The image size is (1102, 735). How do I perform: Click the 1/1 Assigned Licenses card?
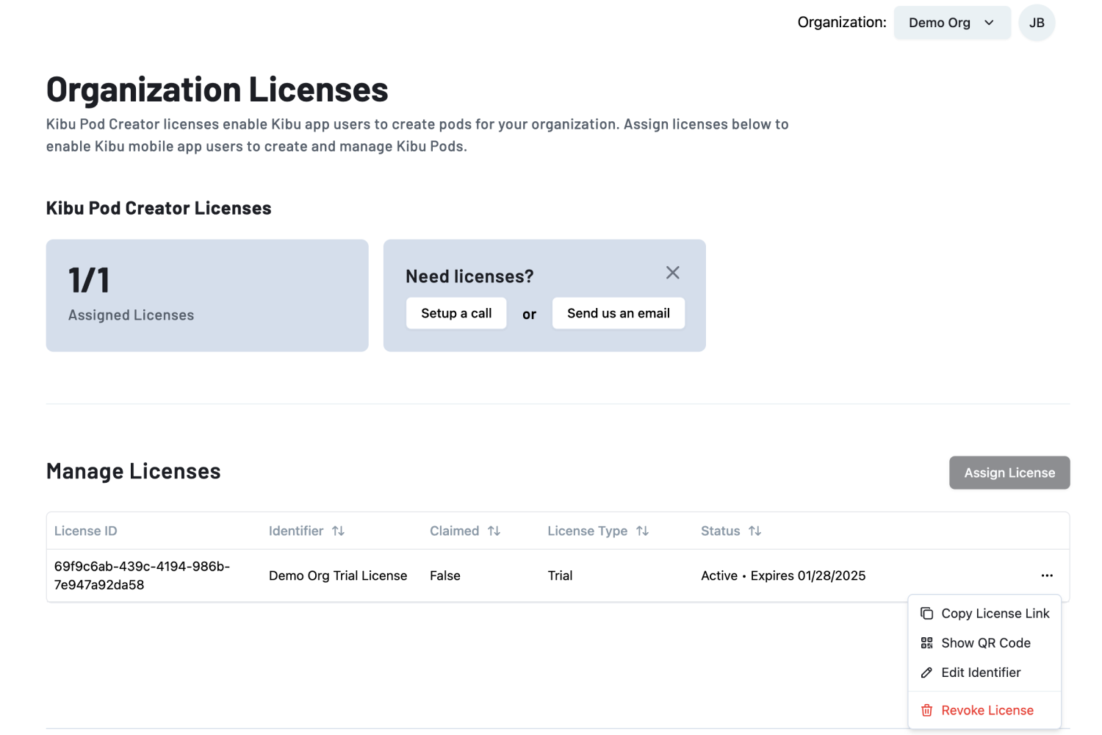[x=207, y=295]
